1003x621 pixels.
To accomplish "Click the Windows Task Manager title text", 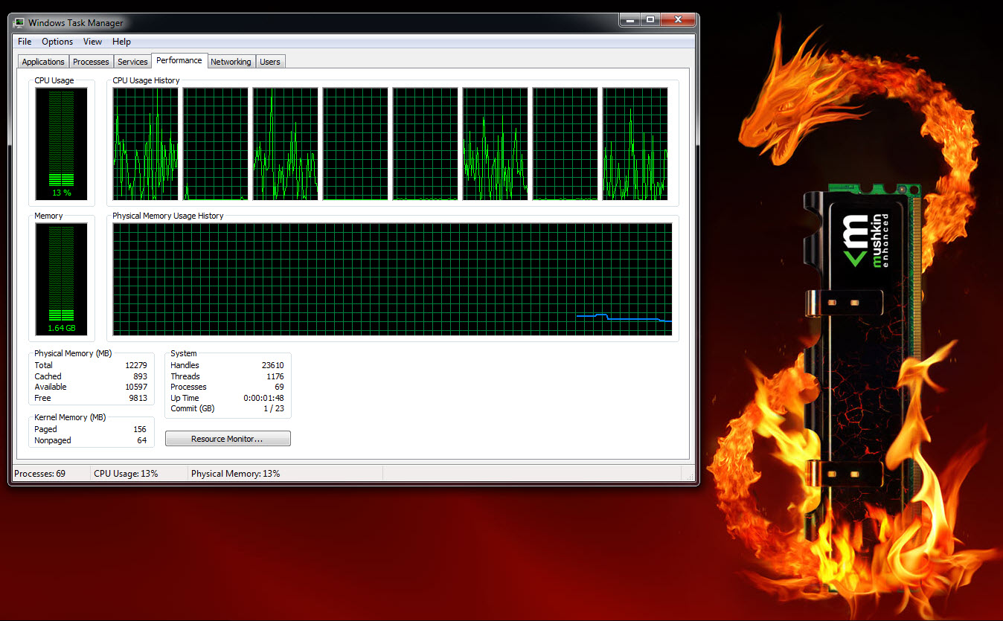I will (x=76, y=23).
